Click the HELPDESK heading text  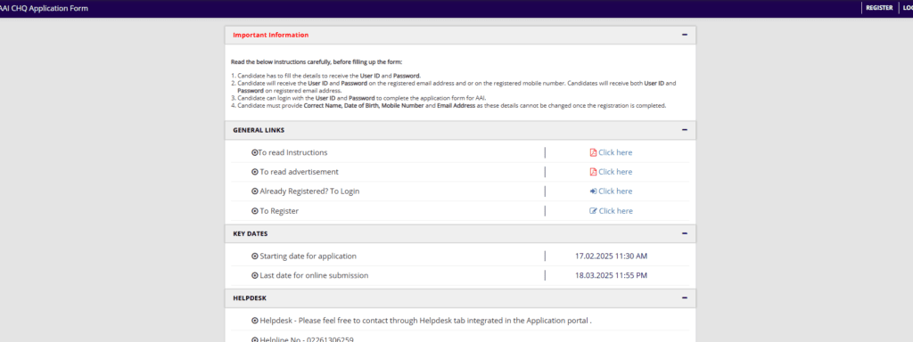click(x=250, y=297)
